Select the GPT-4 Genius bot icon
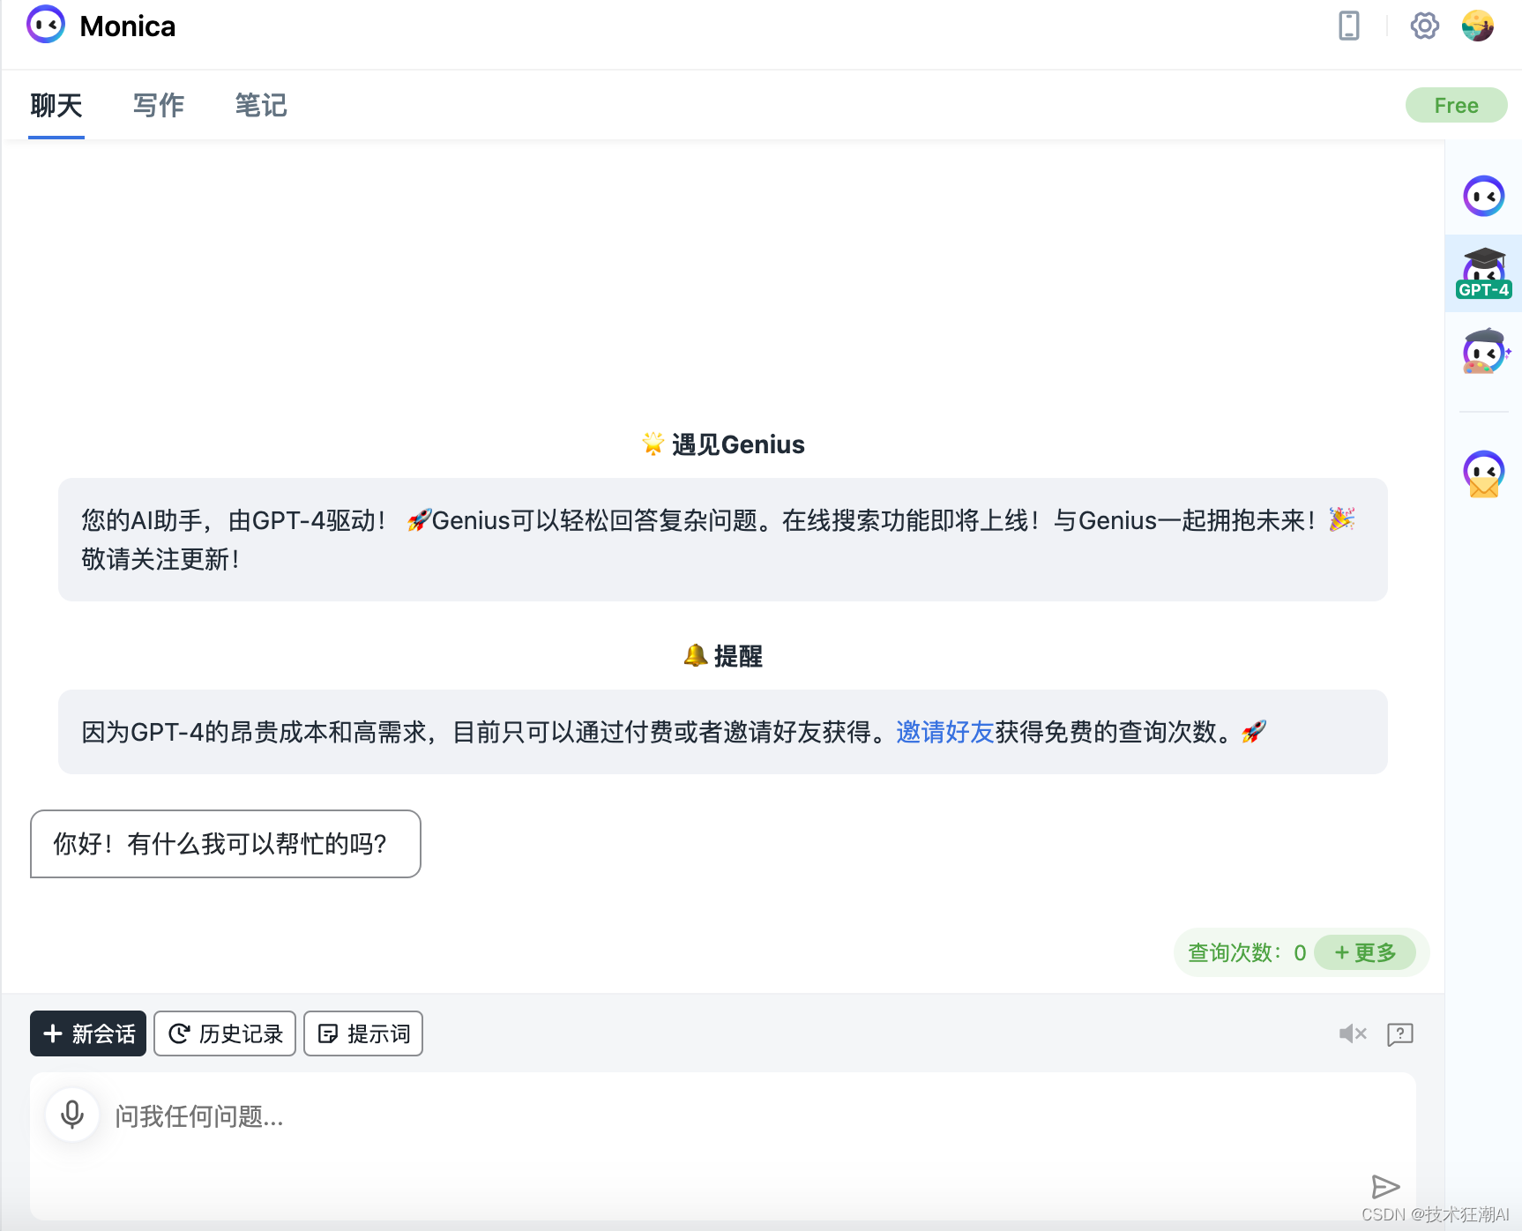 pyautogui.click(x=1483, y=273)
